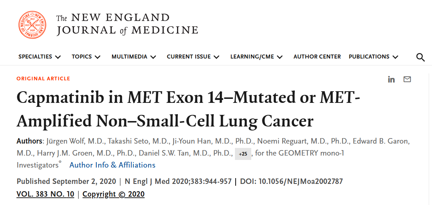Image resolution: width=432 pixels, height=205 pixels.
Task: Select the Multimedia menu item
Action: click(129, 57)
